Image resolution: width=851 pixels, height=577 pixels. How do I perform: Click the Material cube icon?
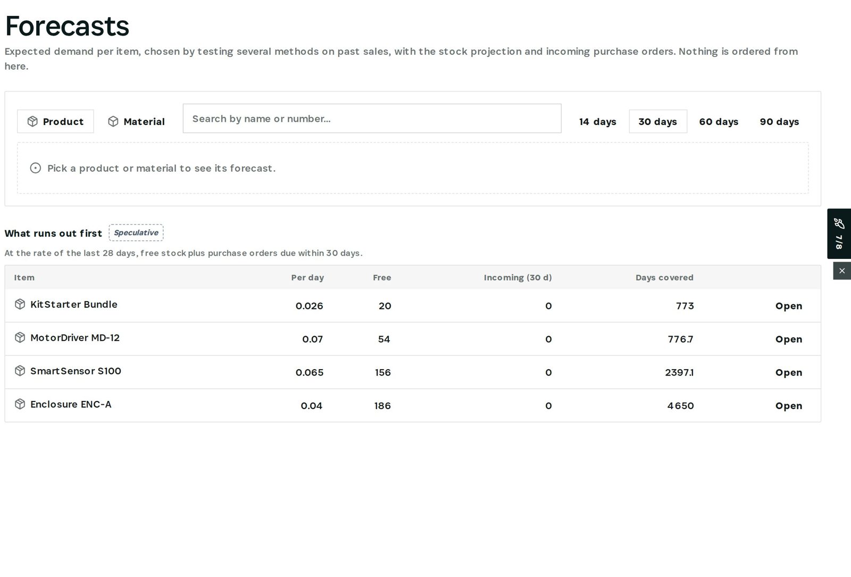pyautogui.click(x=113, y=121)
